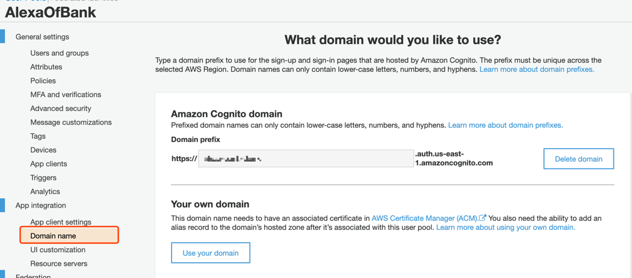Click the 'Amazon Cognito domain' heading
This screenshot has height=278, width=632.
tap(226, 114)
